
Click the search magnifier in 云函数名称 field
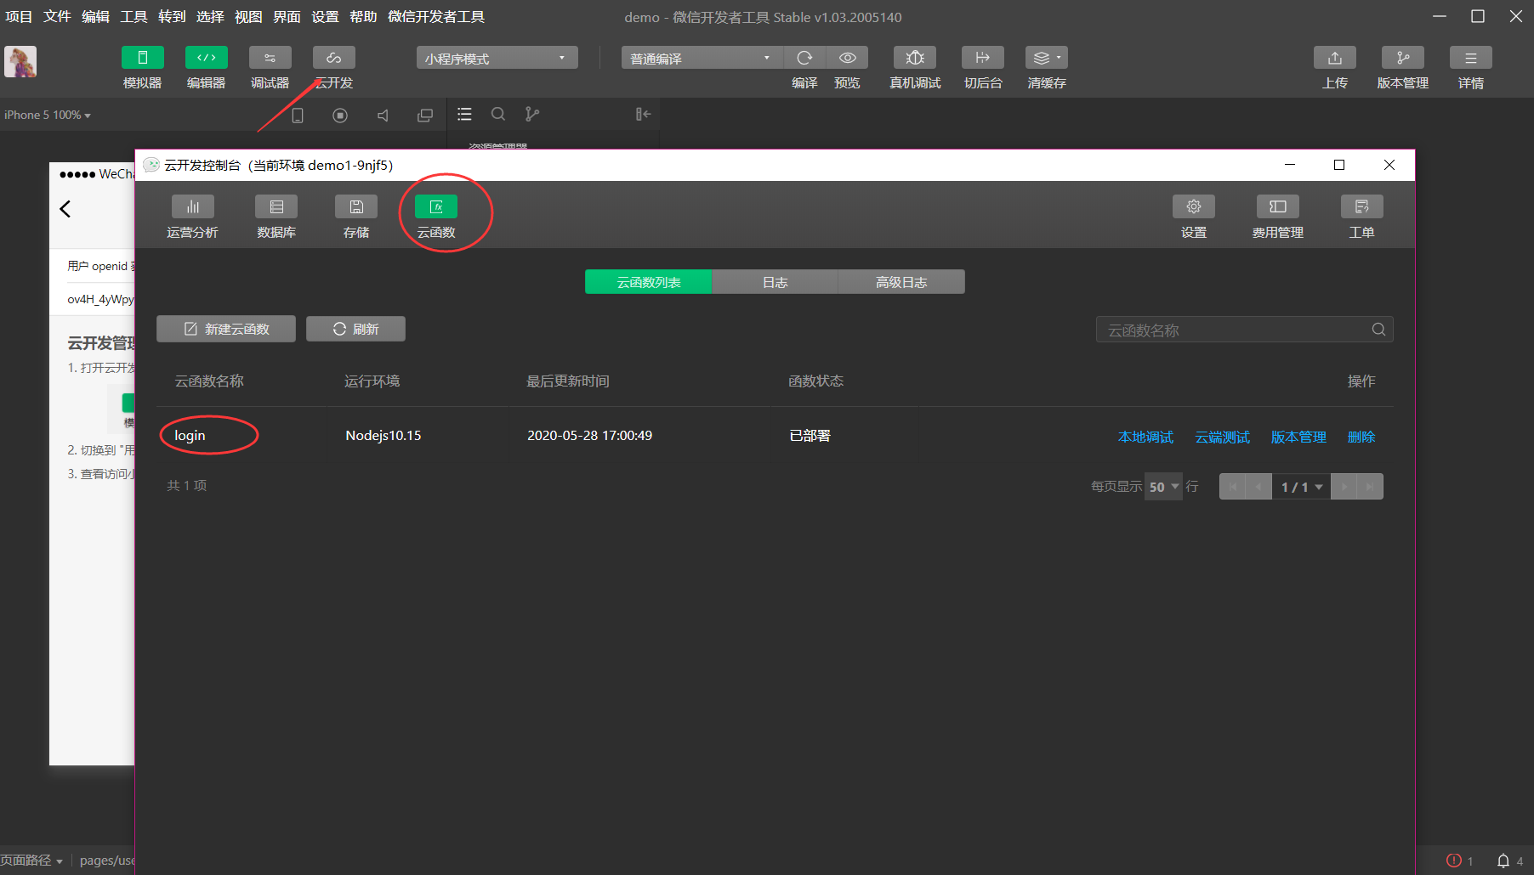tap(1378, 330)
